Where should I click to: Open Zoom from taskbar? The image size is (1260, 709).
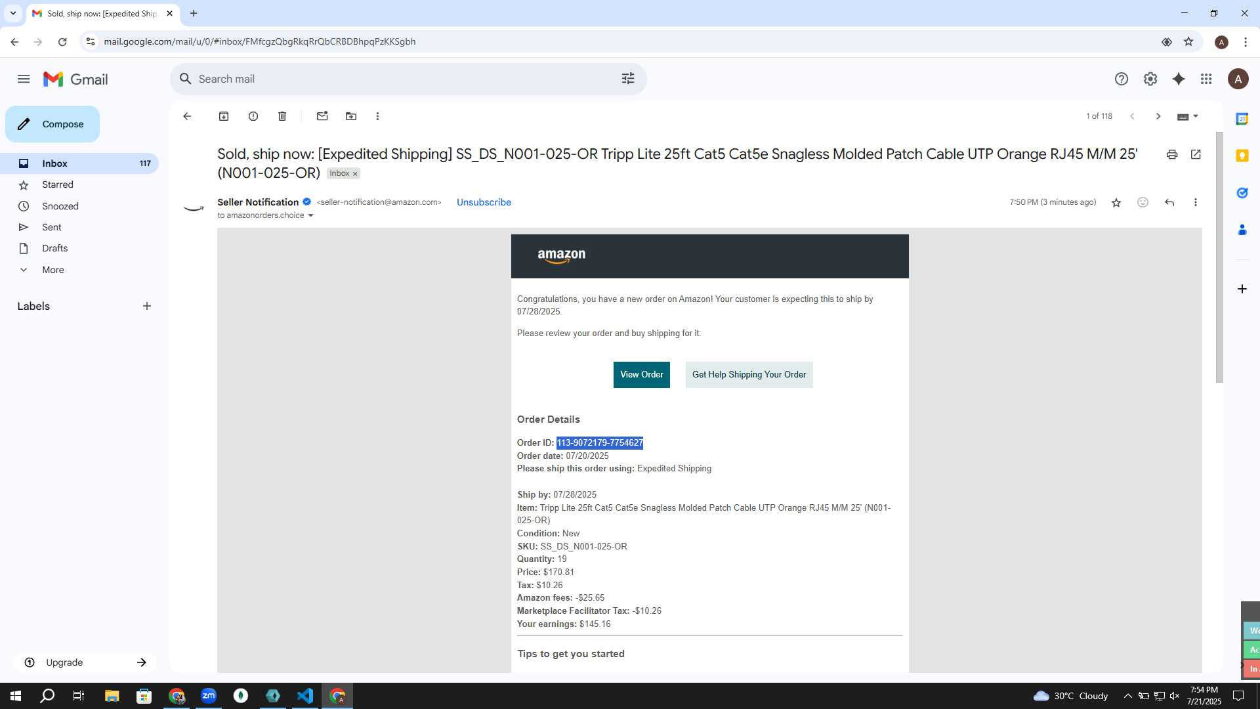coord(209,696)
